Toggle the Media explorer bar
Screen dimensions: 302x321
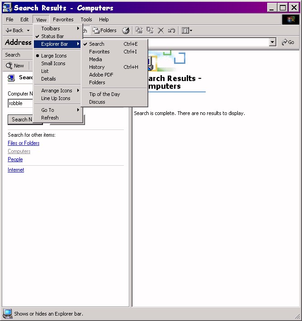click(x=114, y=59)
